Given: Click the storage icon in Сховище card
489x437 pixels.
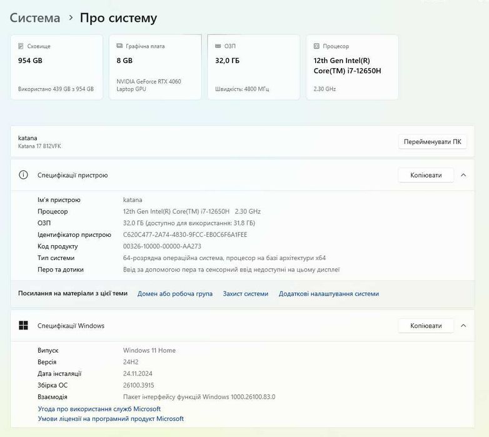Looking at the screenshot, I should tap(21, 46).
